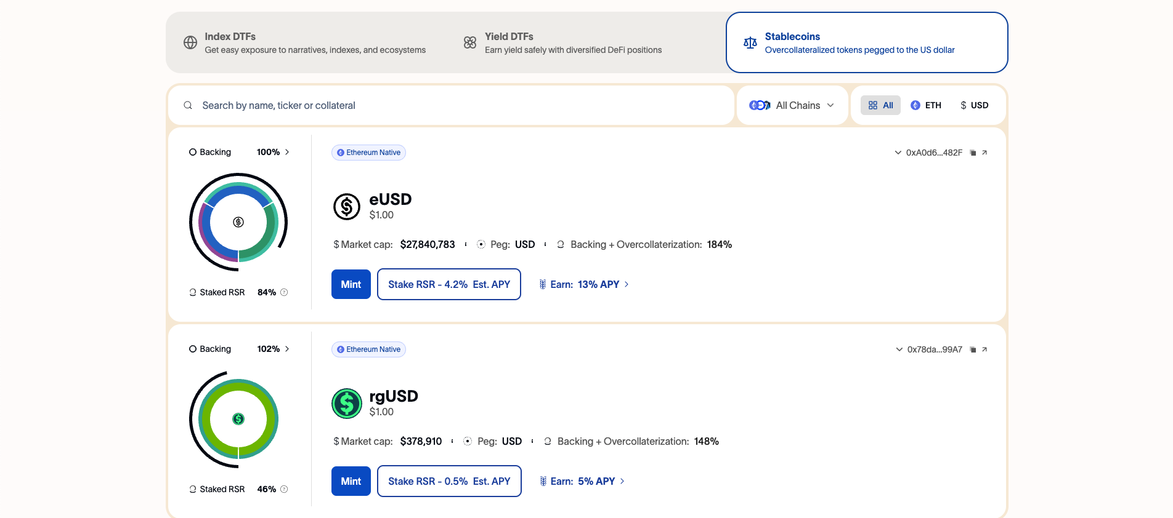Stake RSR at 0.5% Est. APY

click(449, 481)
